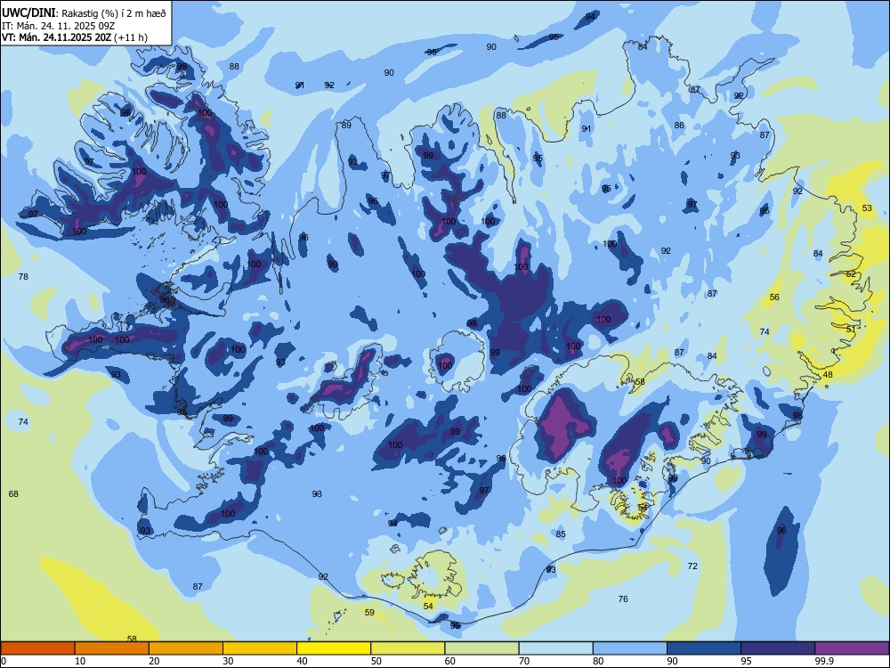Select the map value '76' in southeast sea
The width and height of the screenshot is (890, 668).
click(623, 599)
